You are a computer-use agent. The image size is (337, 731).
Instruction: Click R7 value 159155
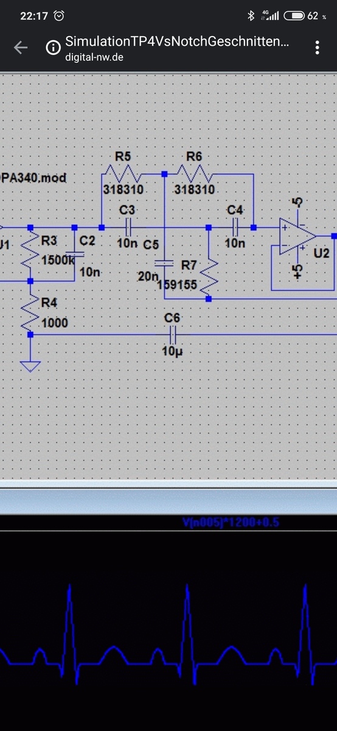click(x=176, y=284)
